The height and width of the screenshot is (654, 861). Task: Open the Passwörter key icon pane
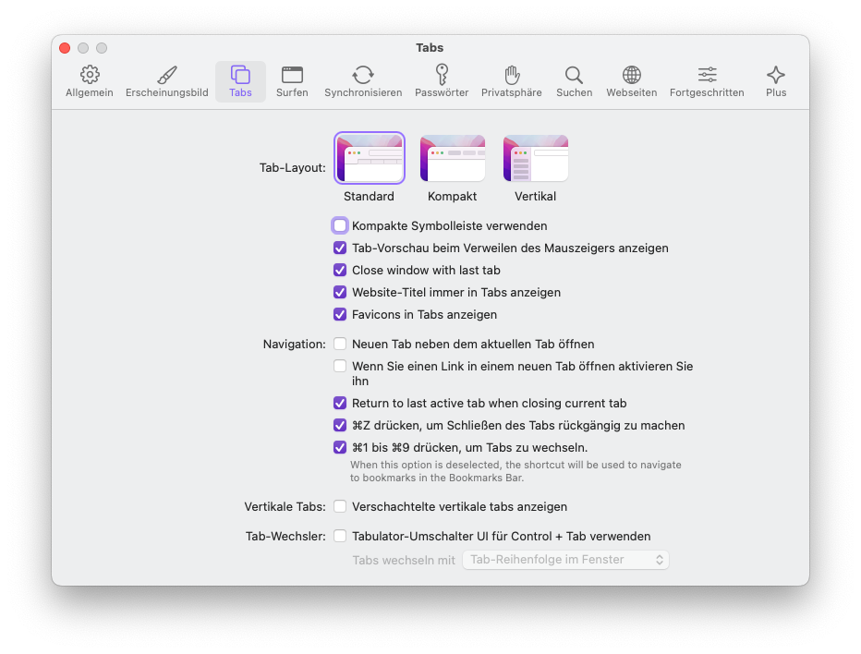(x=442, y=81)
